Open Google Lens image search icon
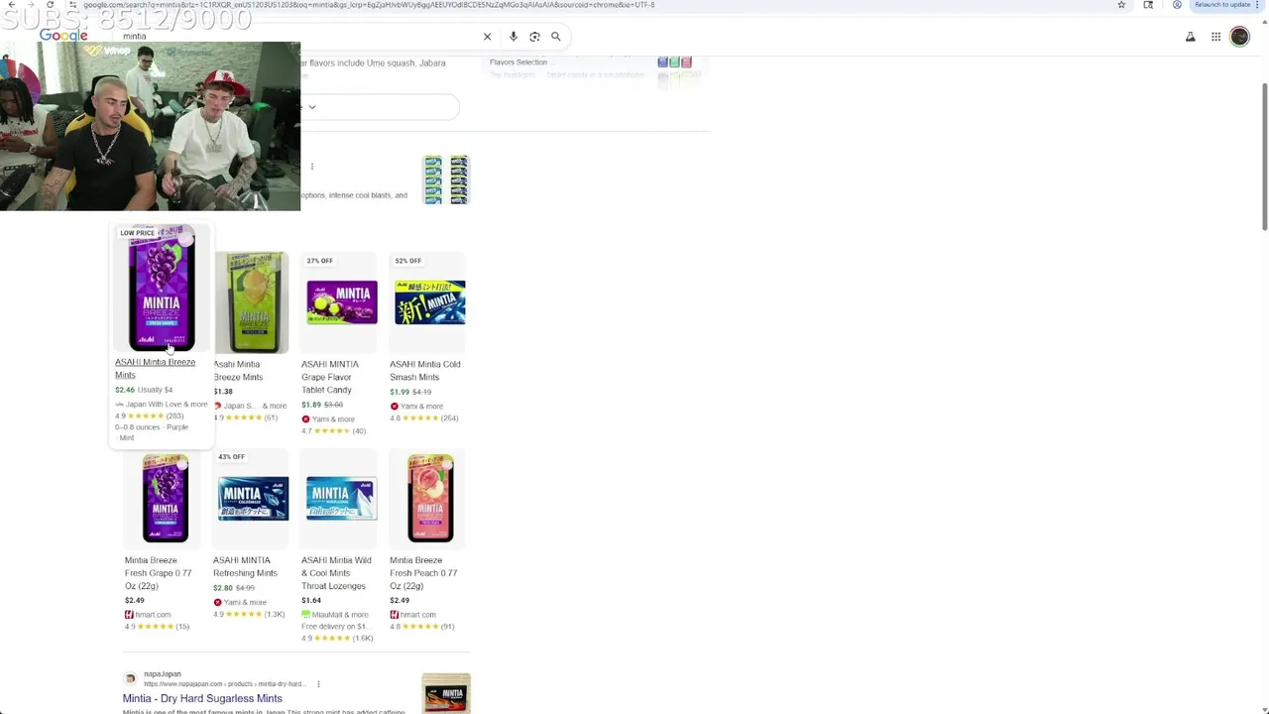Screen dimensions: 1269x714 tap(534, 37)
